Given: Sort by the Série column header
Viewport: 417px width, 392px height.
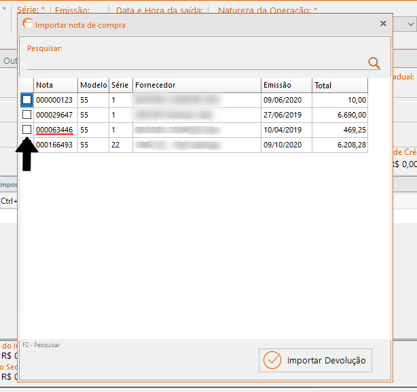Looking at the screenshot, I should click(x=121, y=85).
